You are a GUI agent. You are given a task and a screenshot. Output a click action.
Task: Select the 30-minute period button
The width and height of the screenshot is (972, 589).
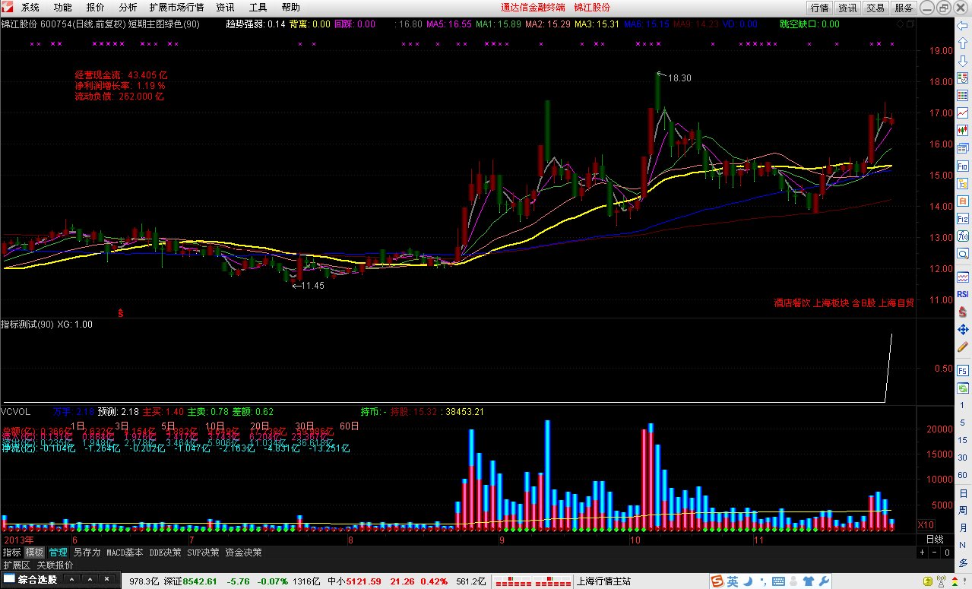coord(962,458)
